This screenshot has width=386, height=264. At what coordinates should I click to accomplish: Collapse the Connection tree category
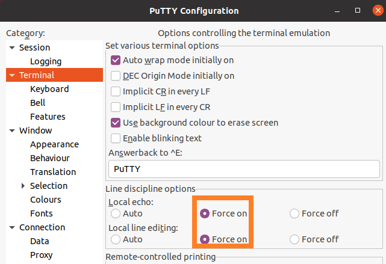pos(12,227)
